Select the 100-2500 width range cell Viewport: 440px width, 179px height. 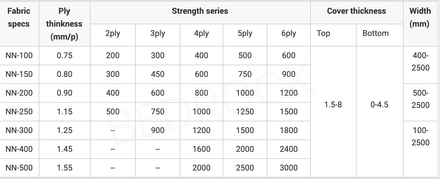(421, 136)
